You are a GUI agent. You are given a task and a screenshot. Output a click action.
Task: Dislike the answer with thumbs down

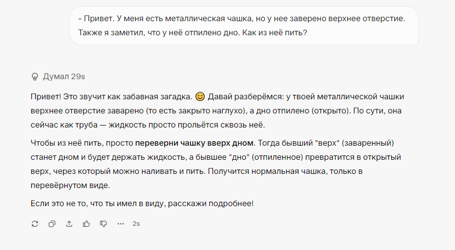(x=104, y=223)
